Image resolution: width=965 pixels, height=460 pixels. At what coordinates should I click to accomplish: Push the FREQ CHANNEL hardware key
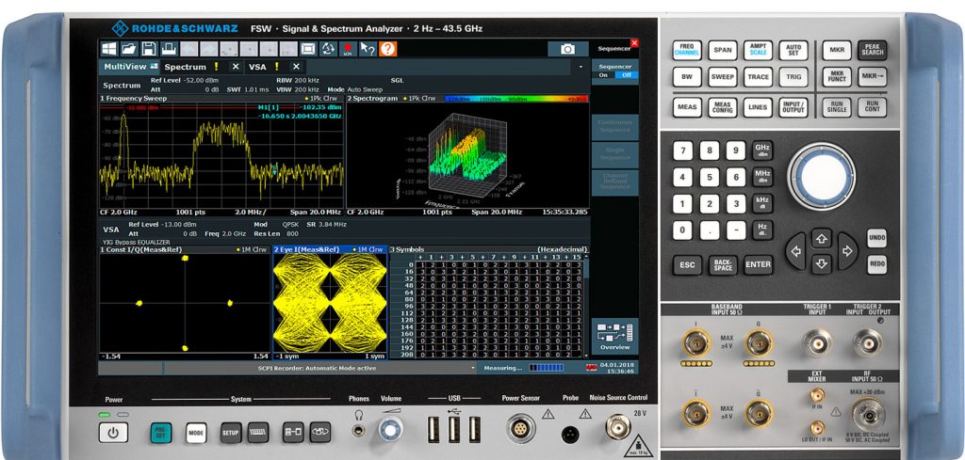click(687, 51)
